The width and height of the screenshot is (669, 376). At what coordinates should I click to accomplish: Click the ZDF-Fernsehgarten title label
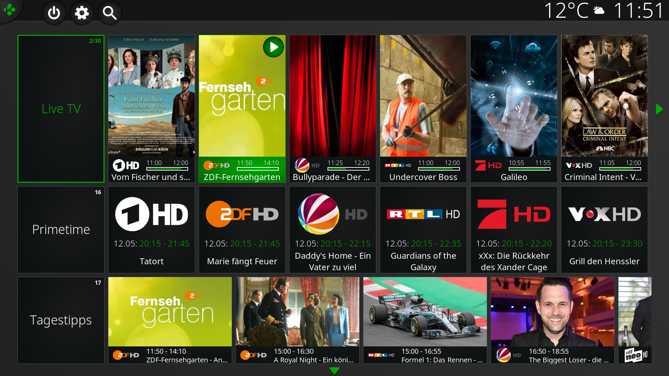242,177
